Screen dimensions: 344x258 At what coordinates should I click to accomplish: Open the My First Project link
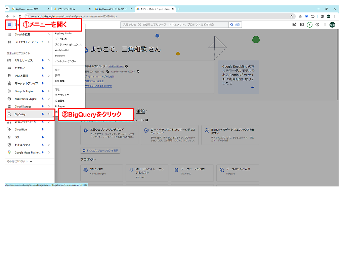[x=117, y=66]
